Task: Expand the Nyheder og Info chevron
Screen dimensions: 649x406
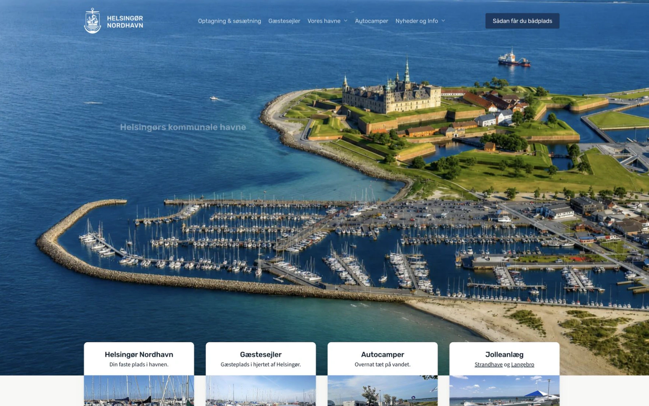Action: pos(443,21)
